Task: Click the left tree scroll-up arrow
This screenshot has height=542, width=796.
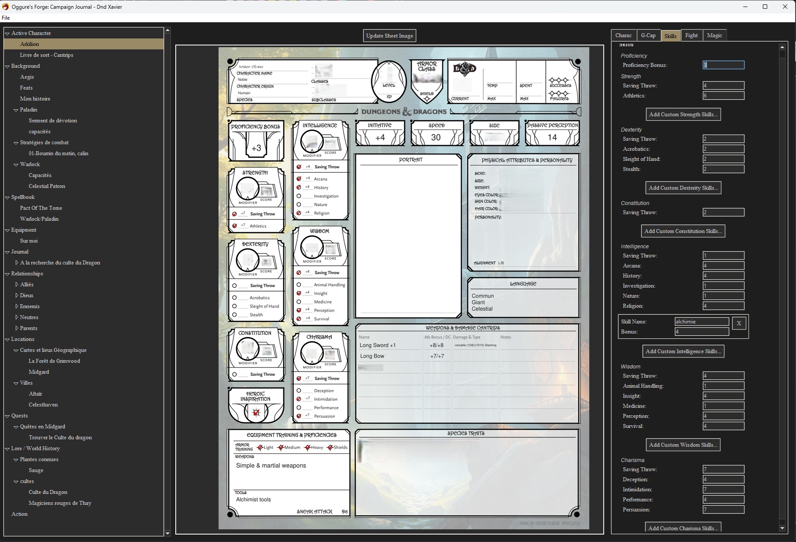Action: tap(167, 31)
